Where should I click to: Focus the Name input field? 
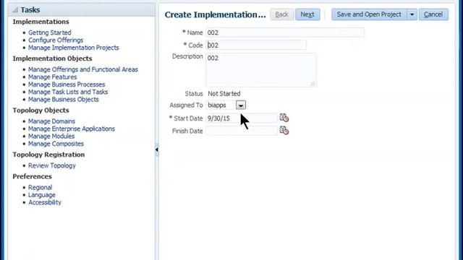pyautogui.click(x=284, y=32)
